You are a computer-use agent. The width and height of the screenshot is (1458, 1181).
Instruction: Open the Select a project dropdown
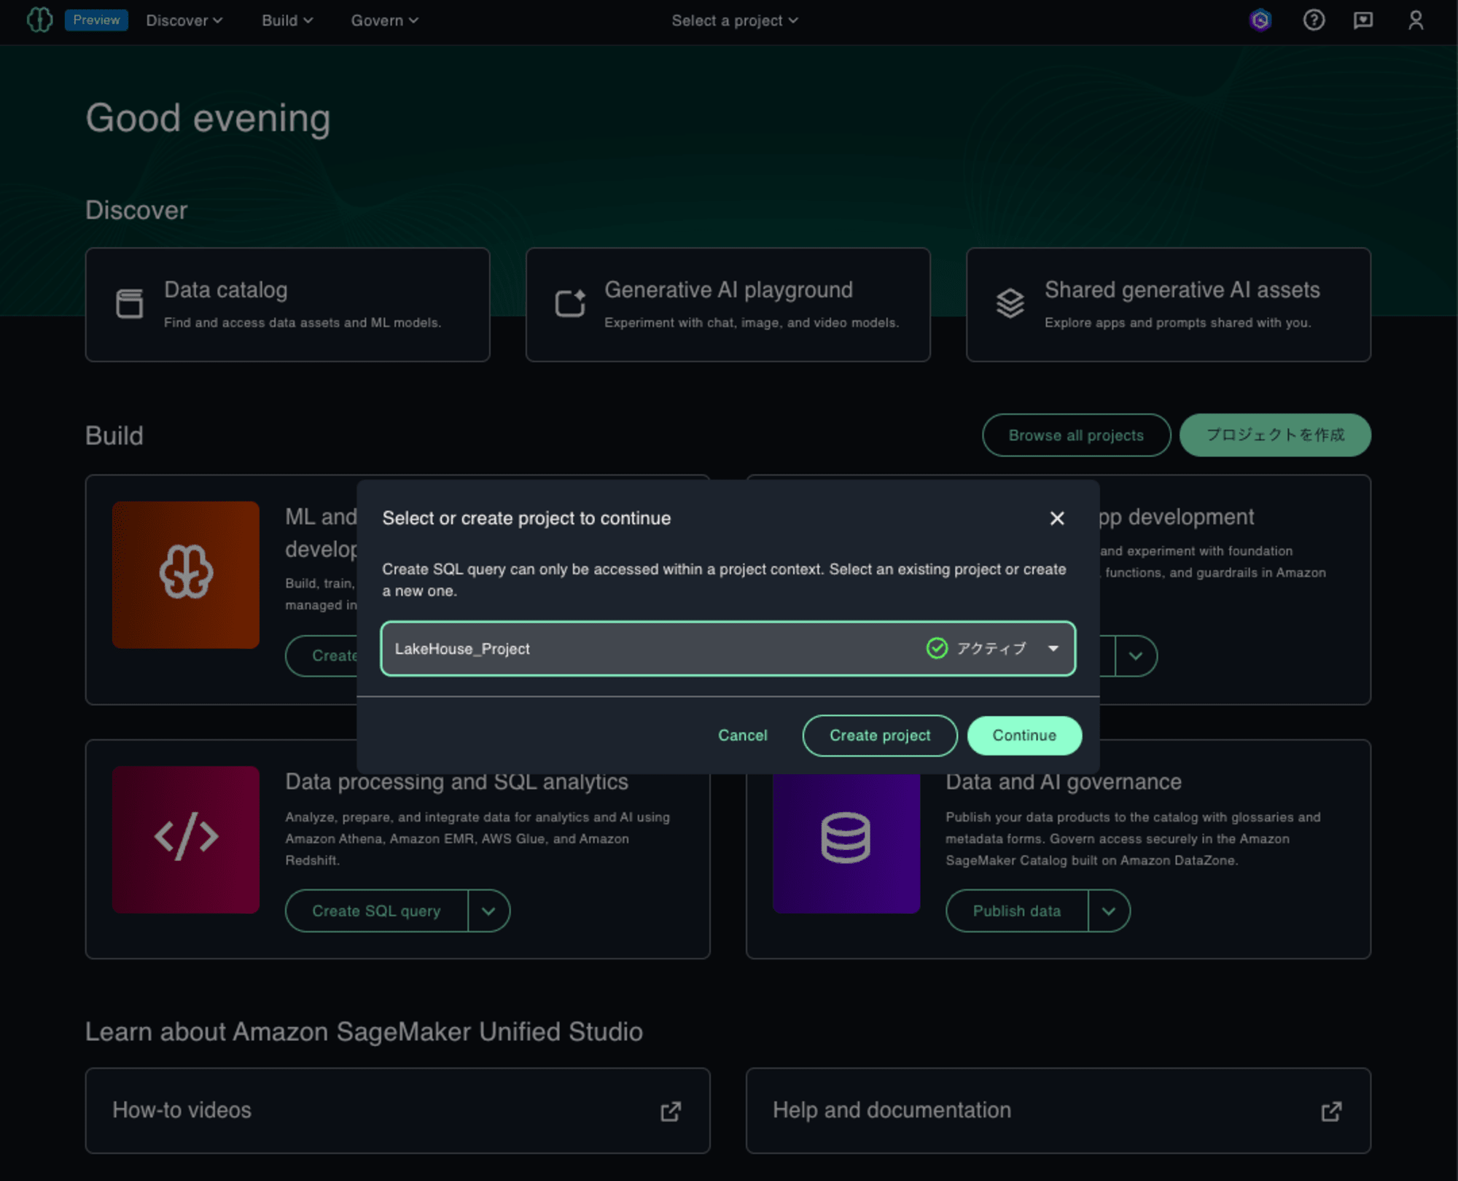735,20
